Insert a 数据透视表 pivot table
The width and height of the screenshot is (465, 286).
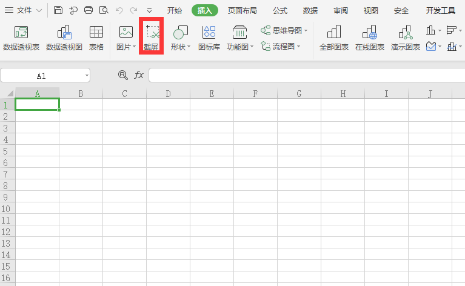point(21,38)
